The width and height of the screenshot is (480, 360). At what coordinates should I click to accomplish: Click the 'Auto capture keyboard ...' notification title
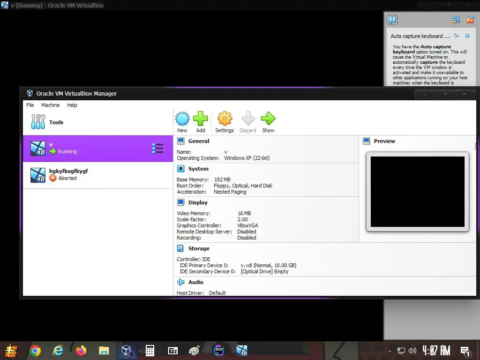(420, 36)
